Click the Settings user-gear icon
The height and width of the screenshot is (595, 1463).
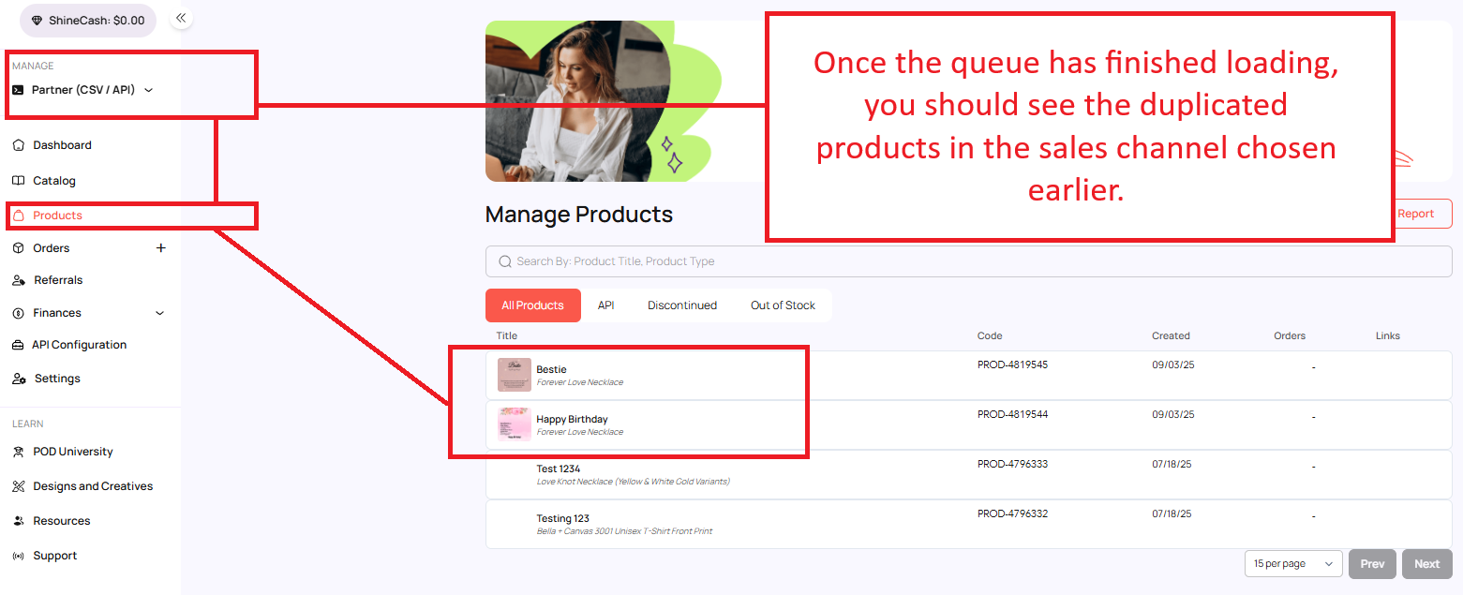19,379
